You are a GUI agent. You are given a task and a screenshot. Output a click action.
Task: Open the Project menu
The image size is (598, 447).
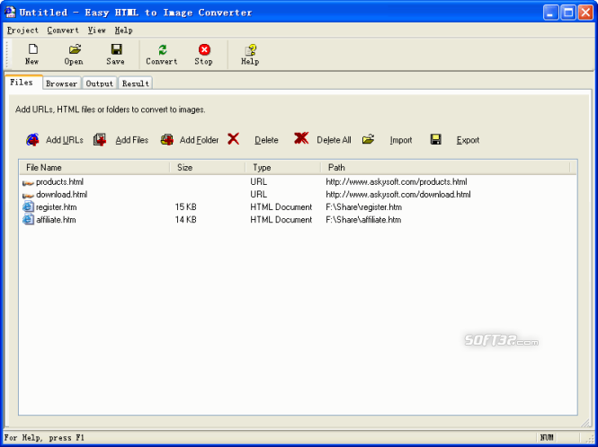(x=22, y=31)
